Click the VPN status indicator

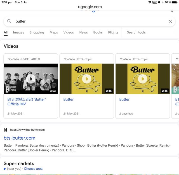(155, 2)
